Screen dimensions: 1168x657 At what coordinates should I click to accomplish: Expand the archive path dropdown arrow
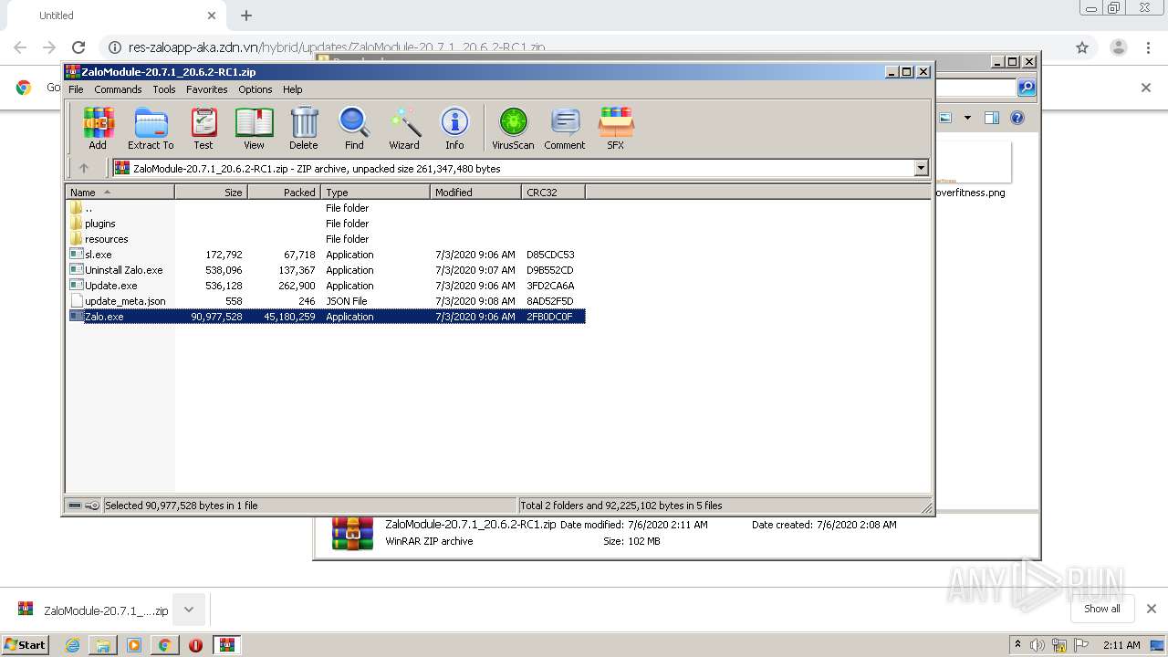click(921, 168)
